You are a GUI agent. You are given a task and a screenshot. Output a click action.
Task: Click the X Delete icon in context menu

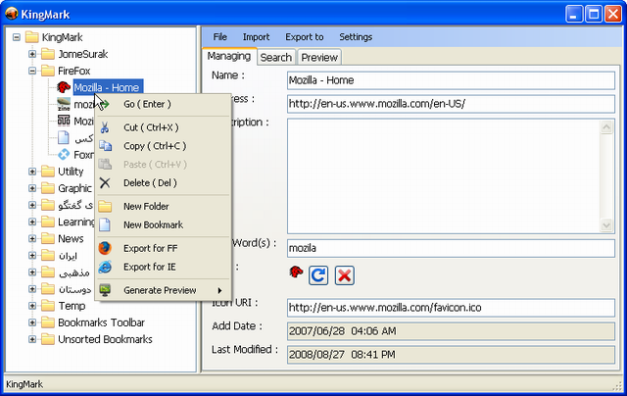(x=105, y=182)
